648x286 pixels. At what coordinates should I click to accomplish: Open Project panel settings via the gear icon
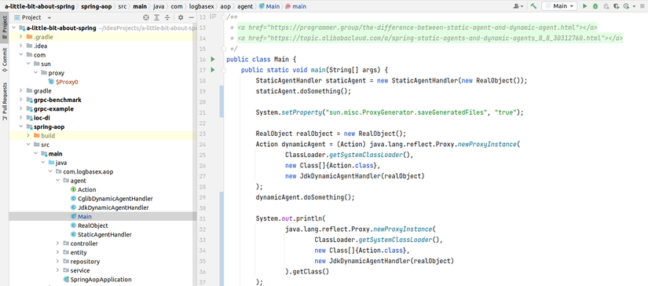(x=181, y=17)
